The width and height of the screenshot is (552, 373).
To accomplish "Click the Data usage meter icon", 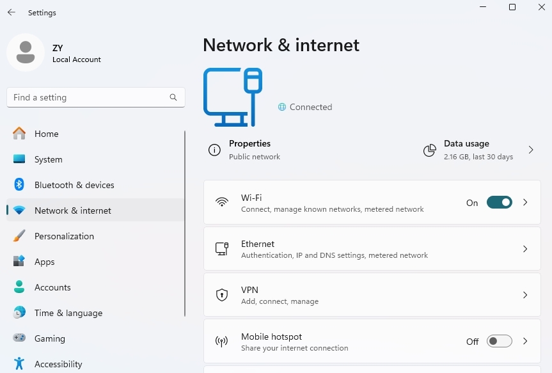I will pos(429,150).
